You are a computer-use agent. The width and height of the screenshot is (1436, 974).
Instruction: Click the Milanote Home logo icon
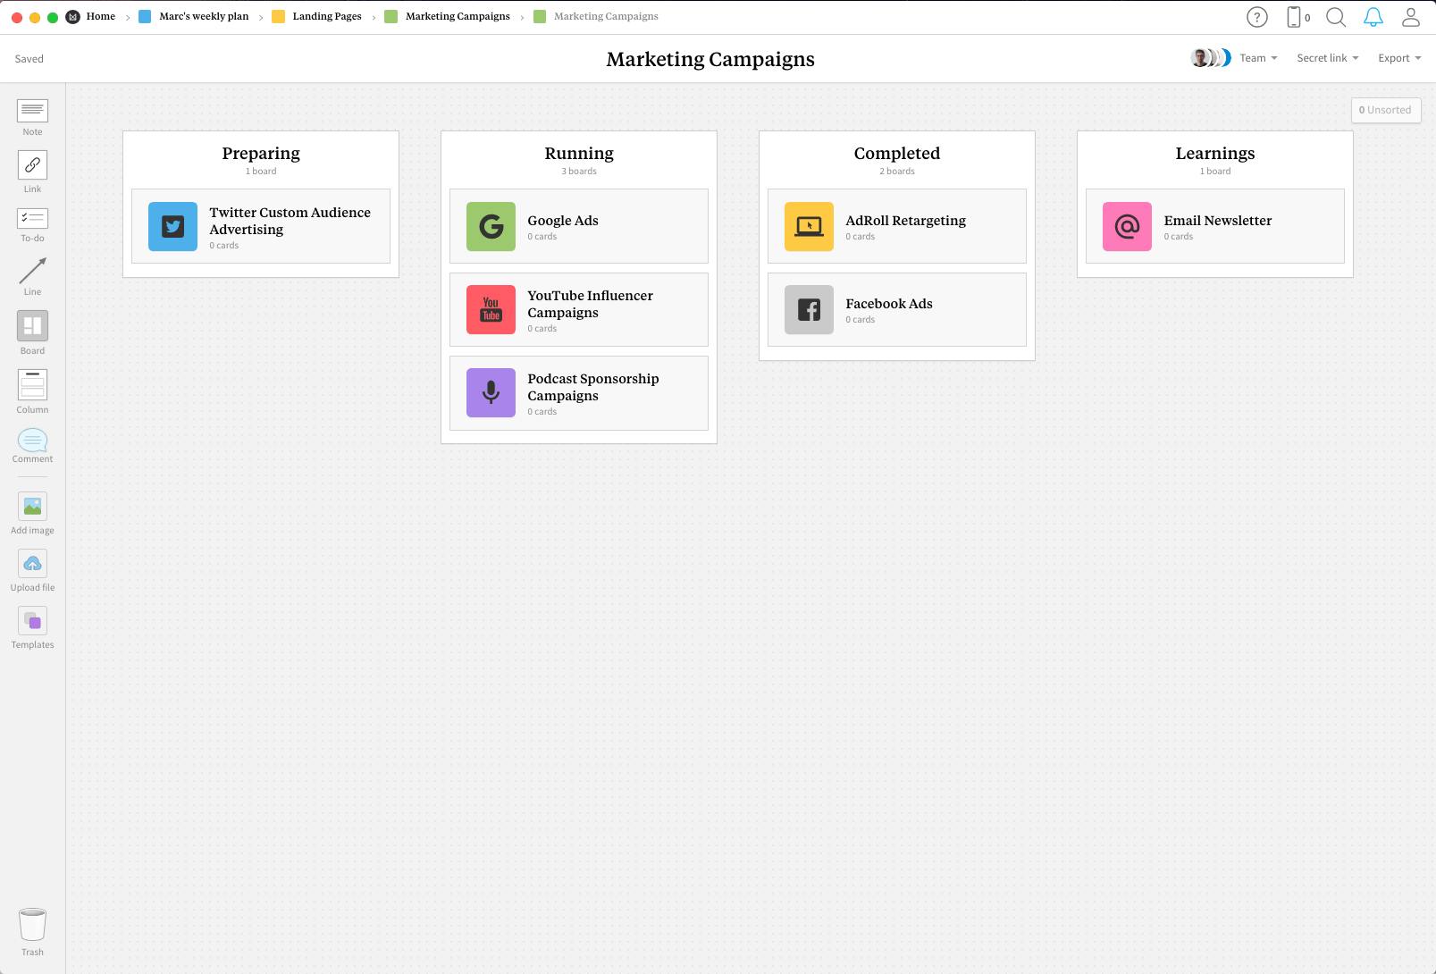73,17
